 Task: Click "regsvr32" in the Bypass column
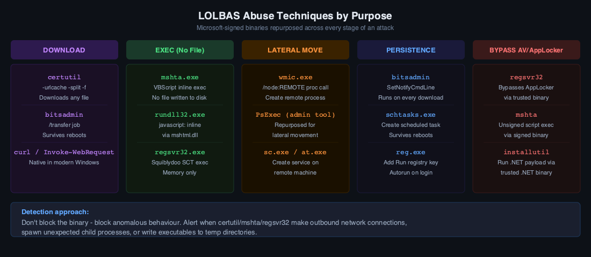pyautogui.click(x=526, y=78)
